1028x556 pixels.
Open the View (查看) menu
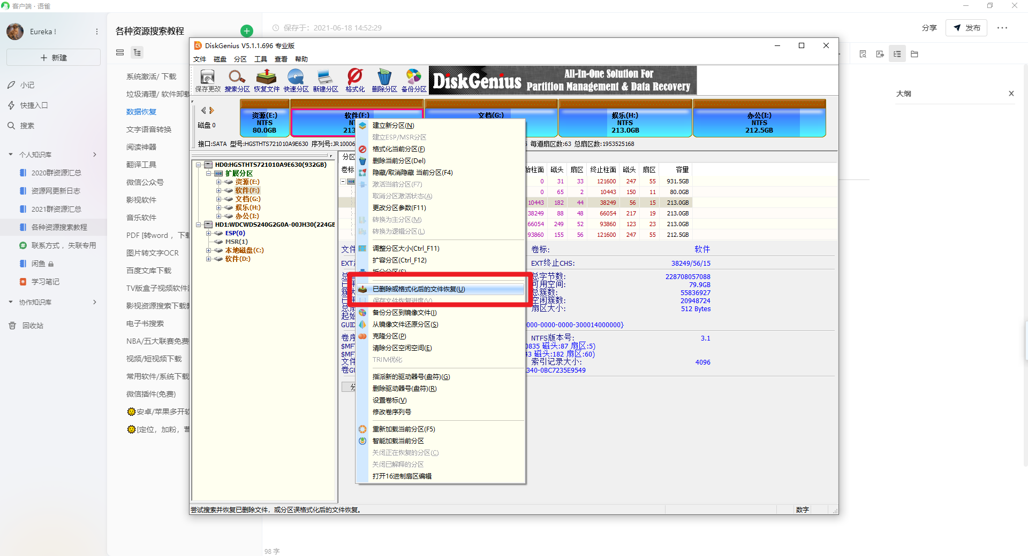[281, 59]
